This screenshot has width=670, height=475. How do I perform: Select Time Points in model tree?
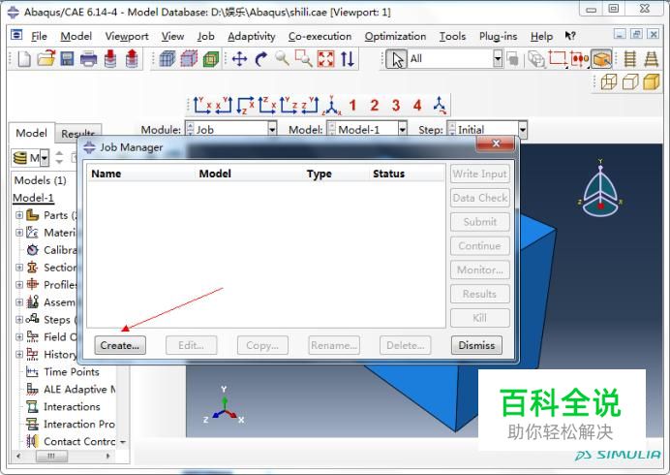pos(72,372)
